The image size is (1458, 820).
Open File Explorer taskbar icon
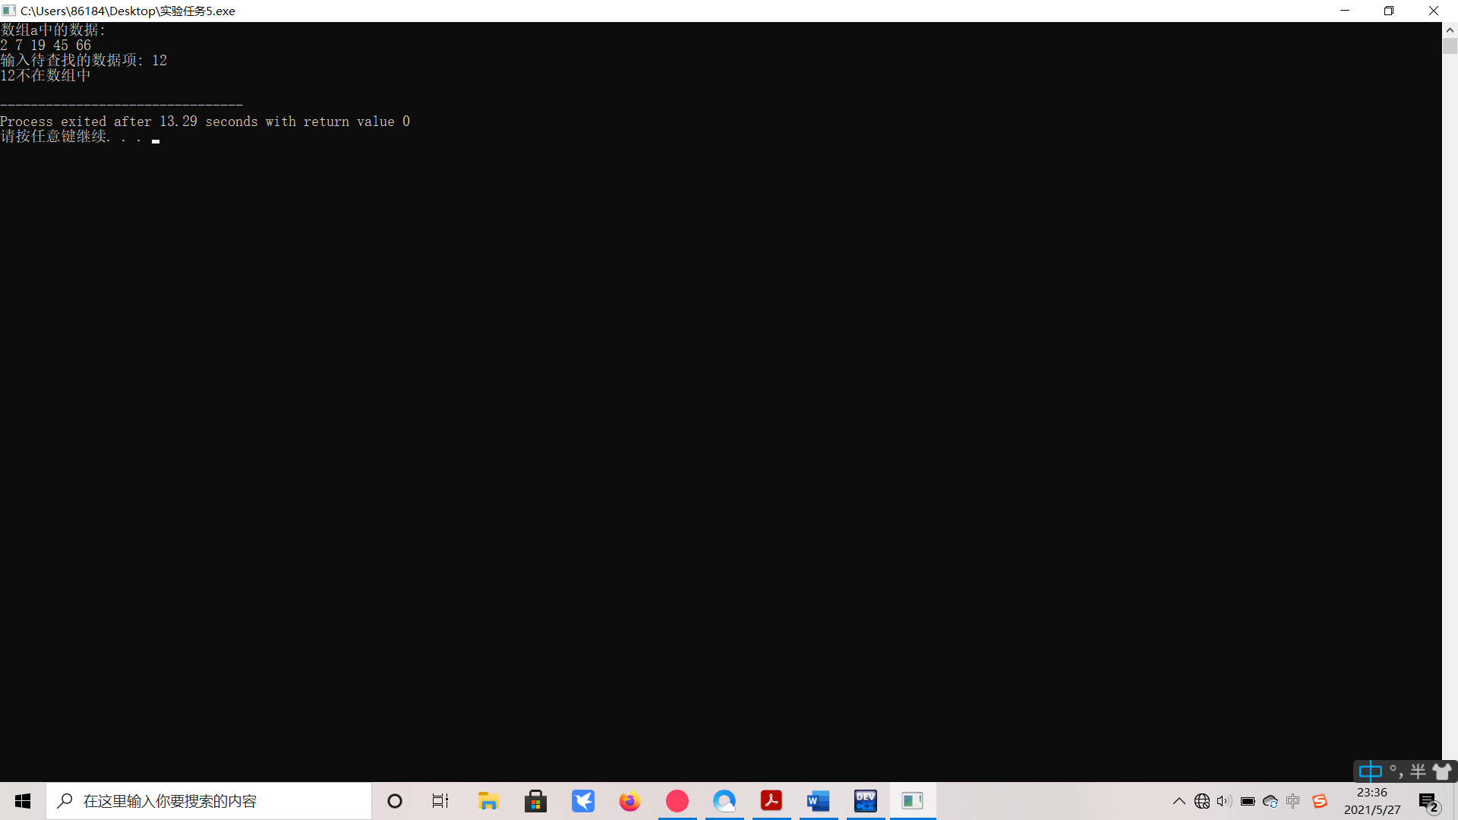click(x=488, y=801)
